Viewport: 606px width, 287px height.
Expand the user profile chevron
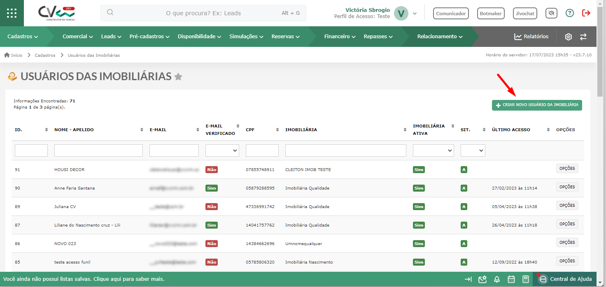point(415,14)
